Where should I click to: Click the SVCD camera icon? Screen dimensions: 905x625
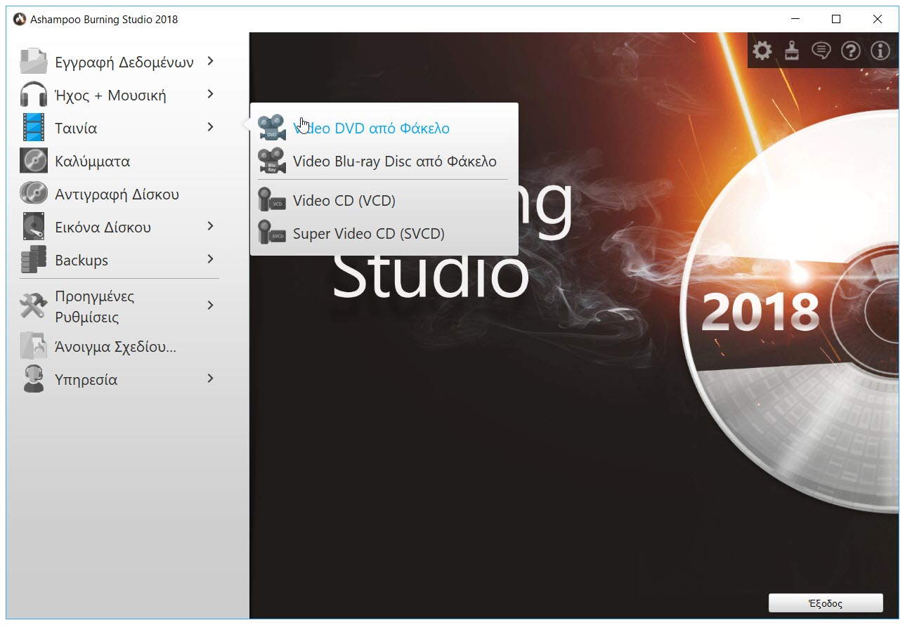click(x=272, y=233)
